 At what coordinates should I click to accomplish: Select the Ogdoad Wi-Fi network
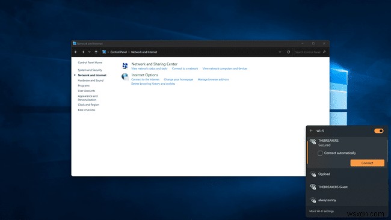tap(346, 174)
